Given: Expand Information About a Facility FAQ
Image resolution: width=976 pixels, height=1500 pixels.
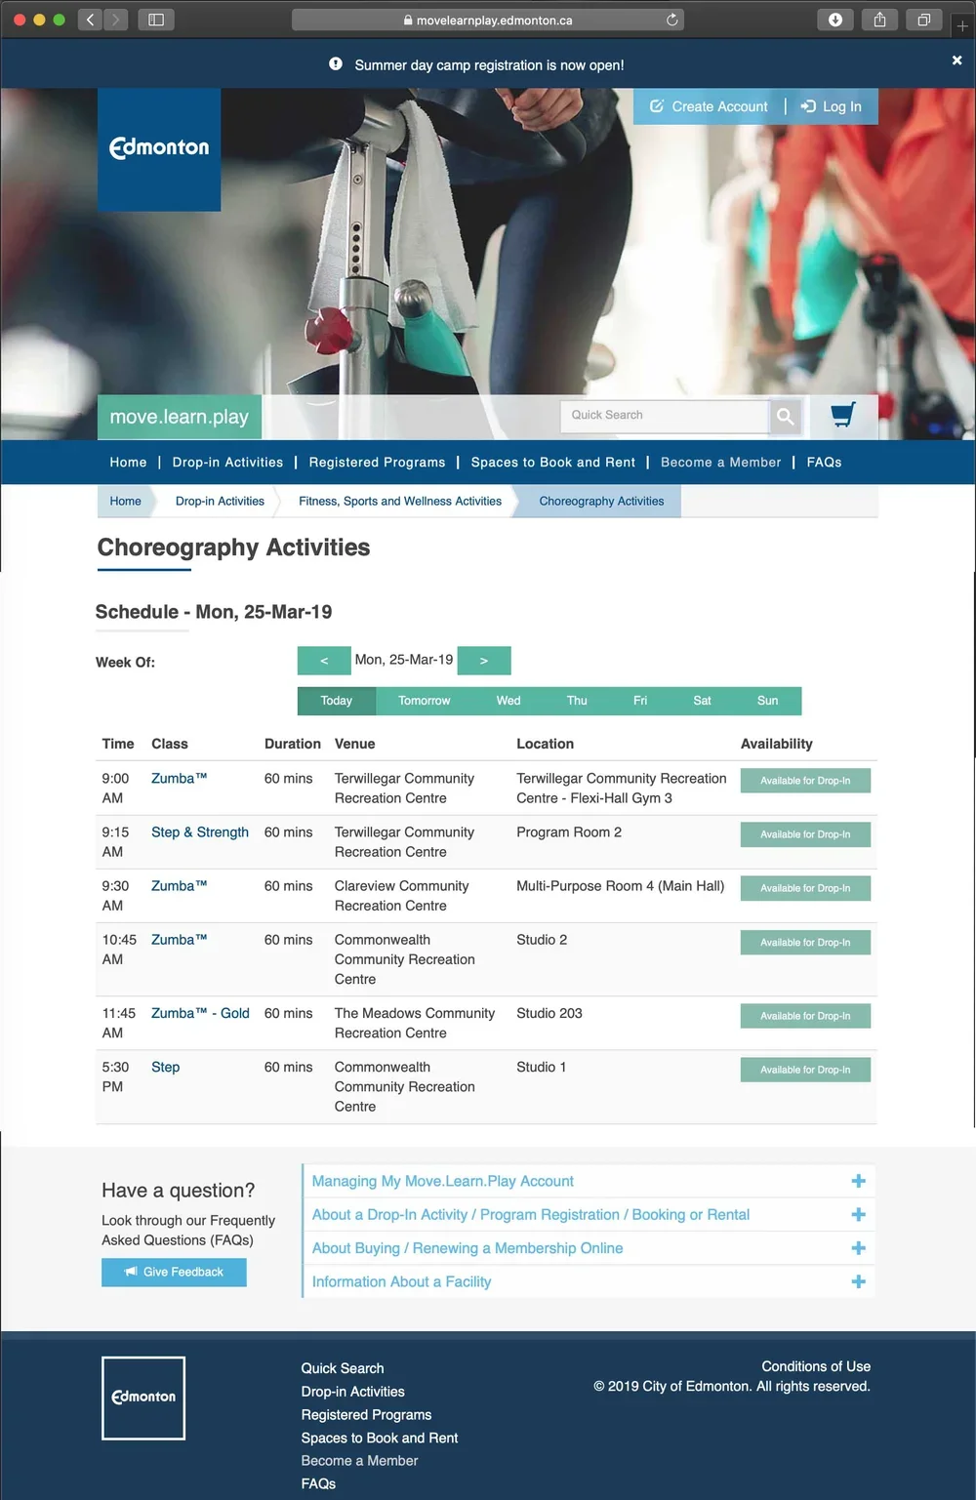Looking at the screenshot, I should coord(589,1281).
